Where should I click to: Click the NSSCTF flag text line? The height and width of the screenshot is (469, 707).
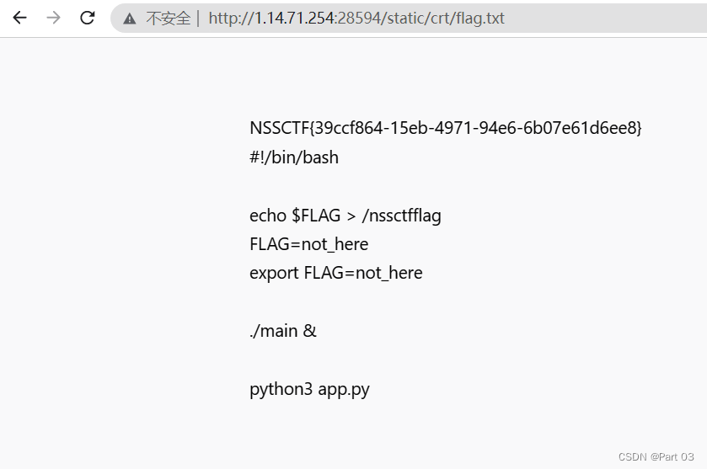point(446,128)
